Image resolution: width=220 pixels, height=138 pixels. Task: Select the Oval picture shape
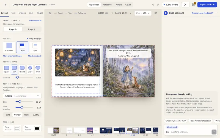click(38, 69)
